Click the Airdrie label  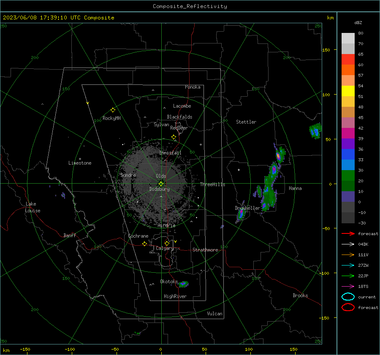166,225
